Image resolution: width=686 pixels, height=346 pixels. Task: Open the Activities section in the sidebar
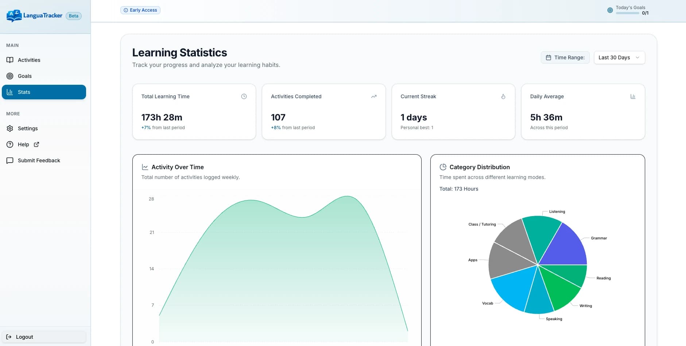(29, 60)
